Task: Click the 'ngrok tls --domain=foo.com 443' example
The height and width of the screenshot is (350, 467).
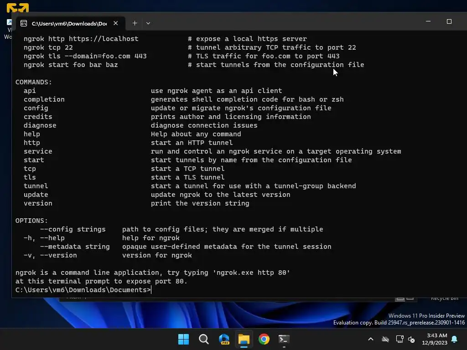Action: click(x=85, y=56)
